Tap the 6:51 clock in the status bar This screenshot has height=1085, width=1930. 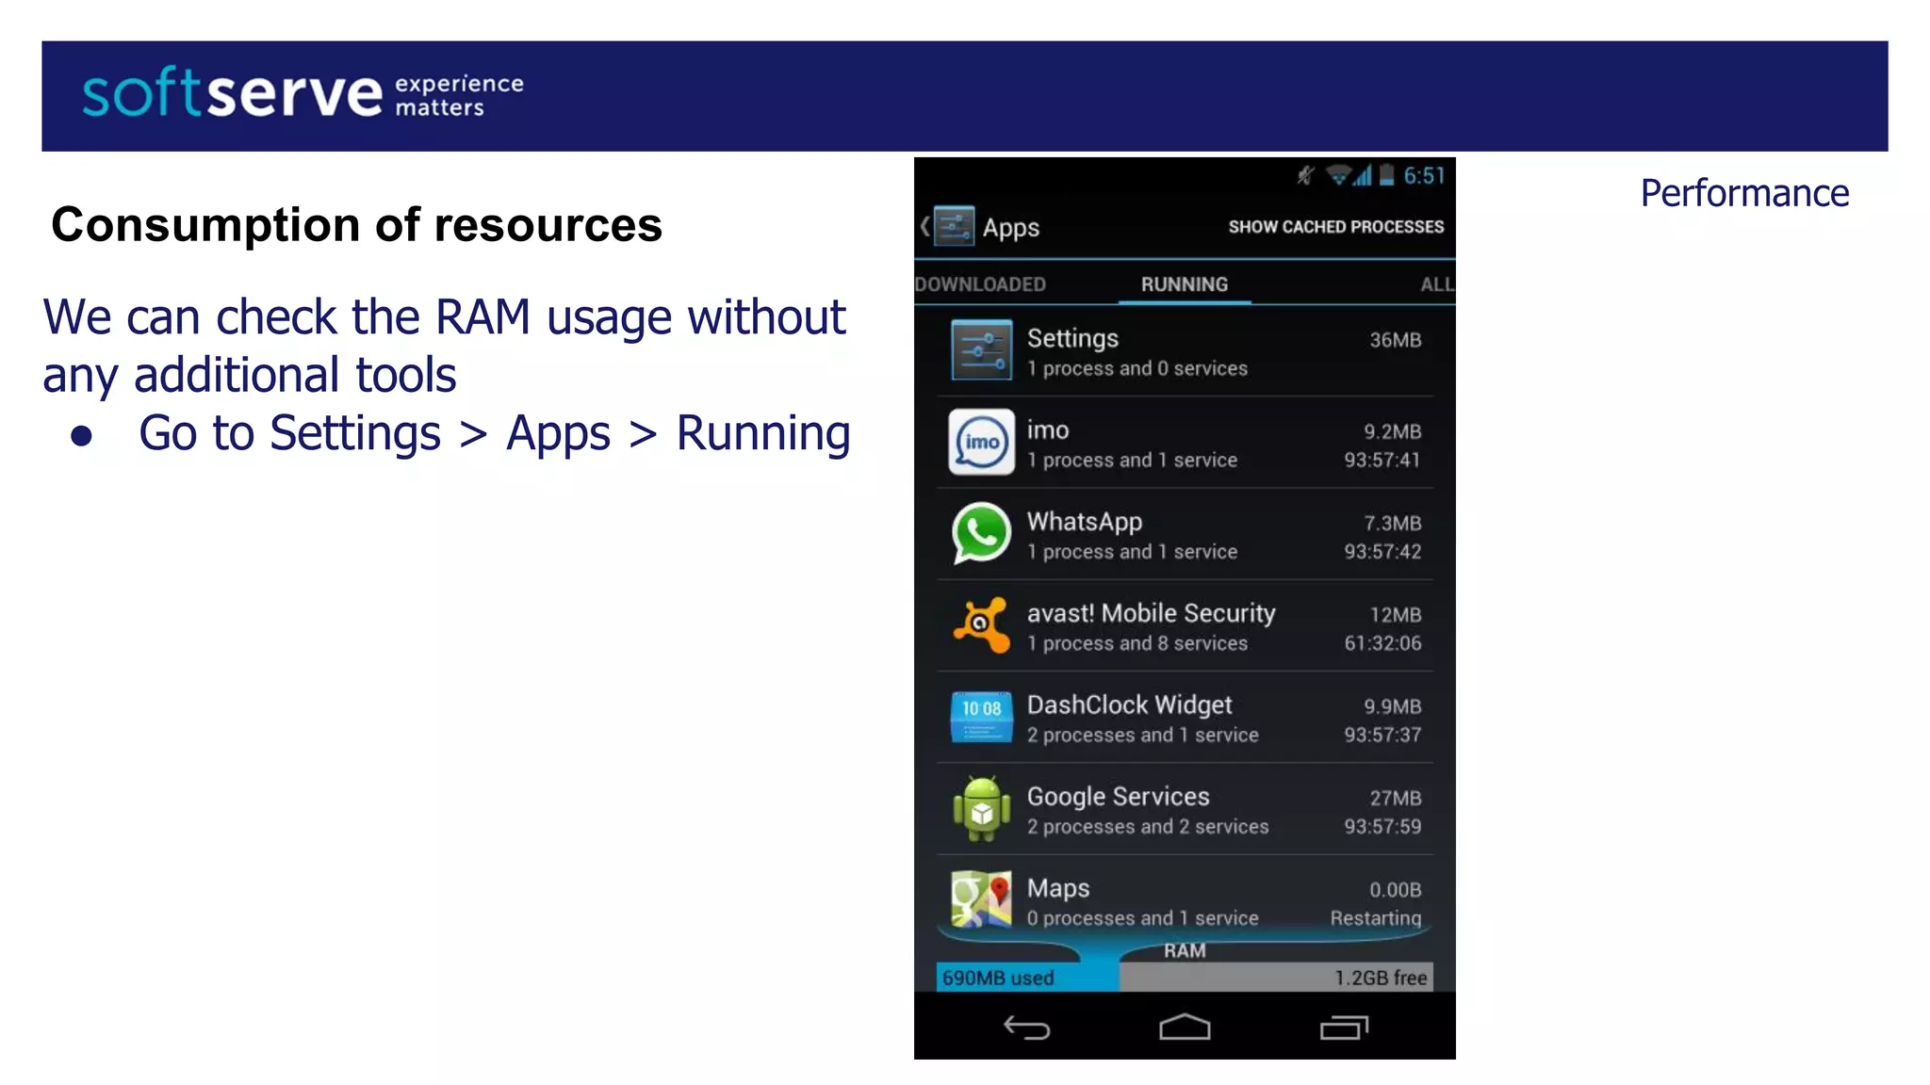1424,175
